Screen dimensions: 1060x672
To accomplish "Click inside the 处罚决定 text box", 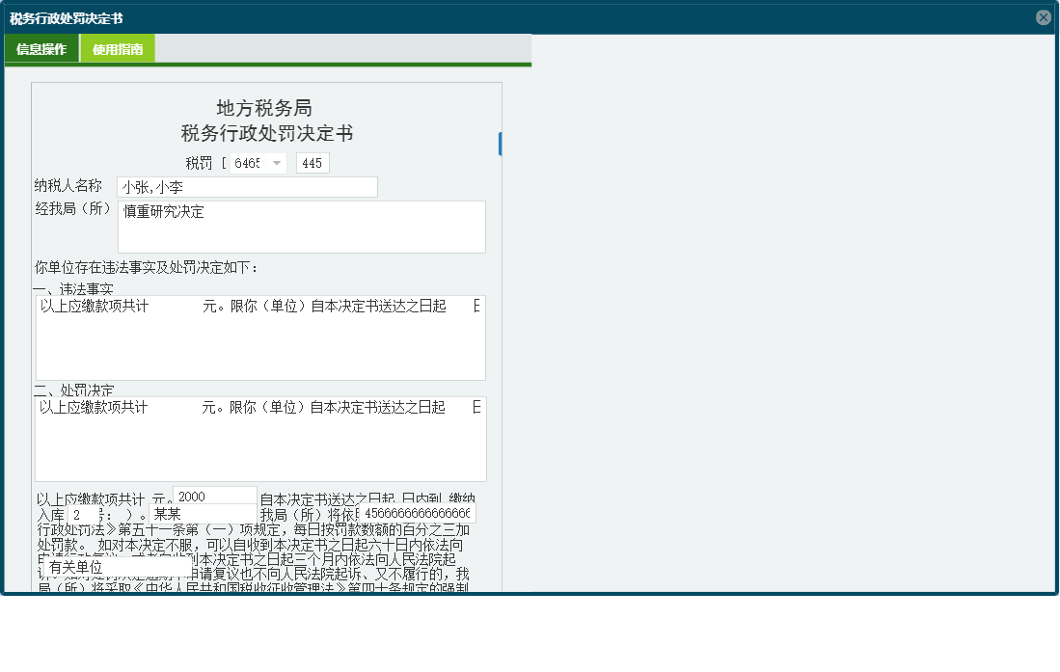I will (x=260, y=439).
